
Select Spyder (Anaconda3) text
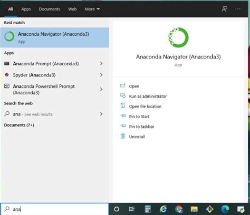pos(34,75)
